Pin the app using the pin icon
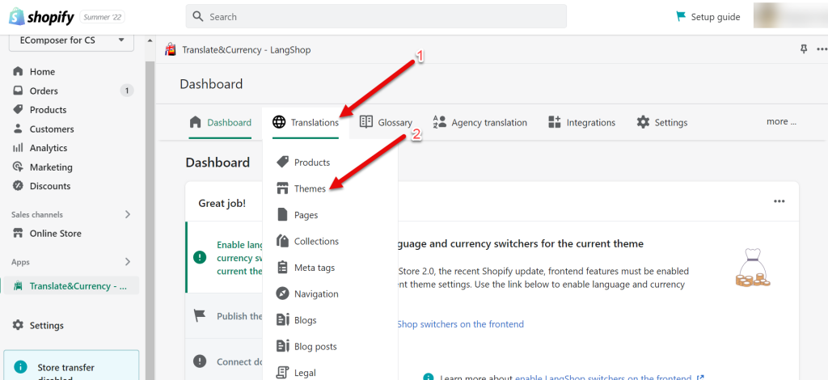Image resolution: width=828 pixels, height=380 pixels. click(804, 49)
